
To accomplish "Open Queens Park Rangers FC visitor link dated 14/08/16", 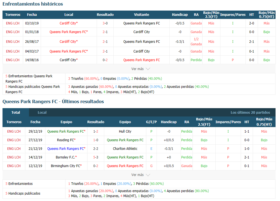I will click(x=142, y=60).
